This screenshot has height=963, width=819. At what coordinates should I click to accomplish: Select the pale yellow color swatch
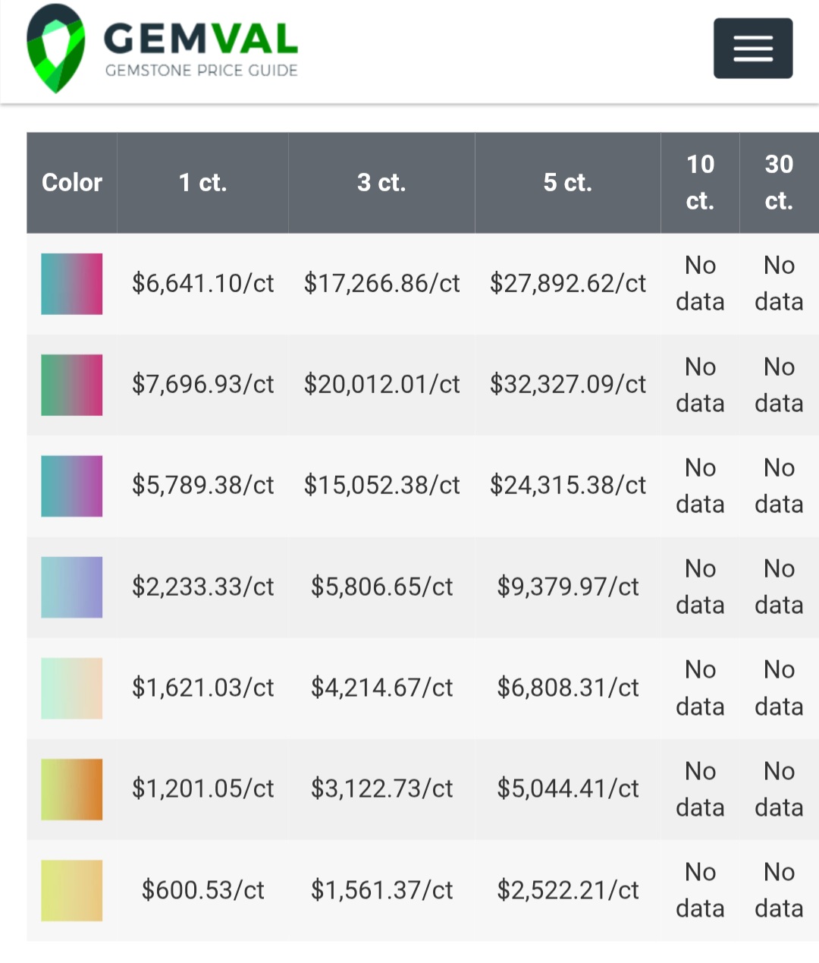pos(72,890)
